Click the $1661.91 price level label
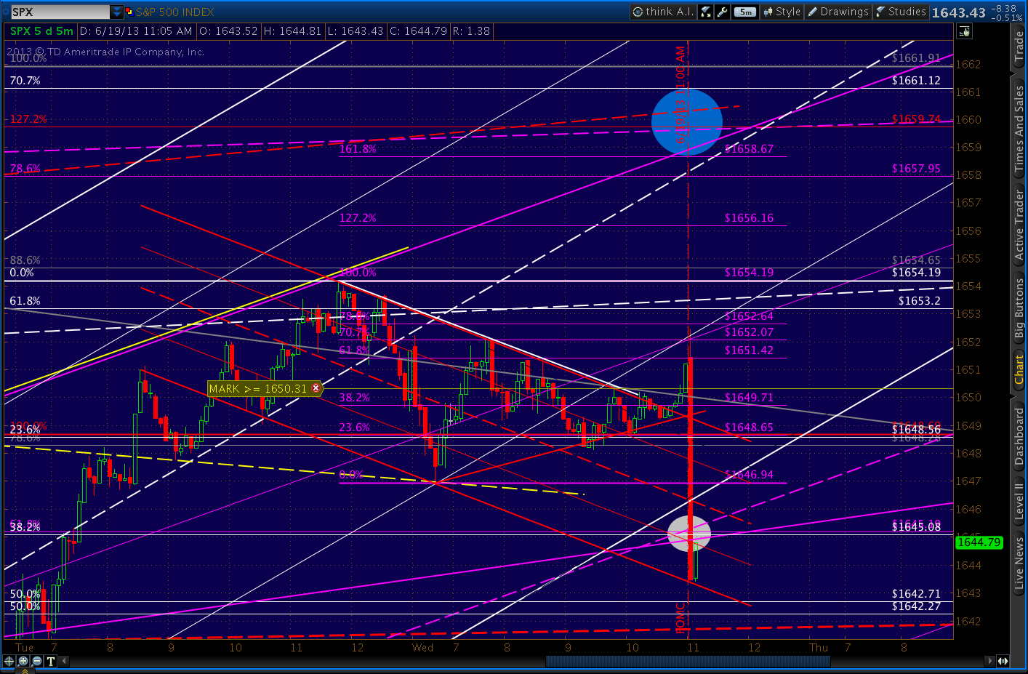This screenshot has height=674, width=1028. [x=916, y=58]
